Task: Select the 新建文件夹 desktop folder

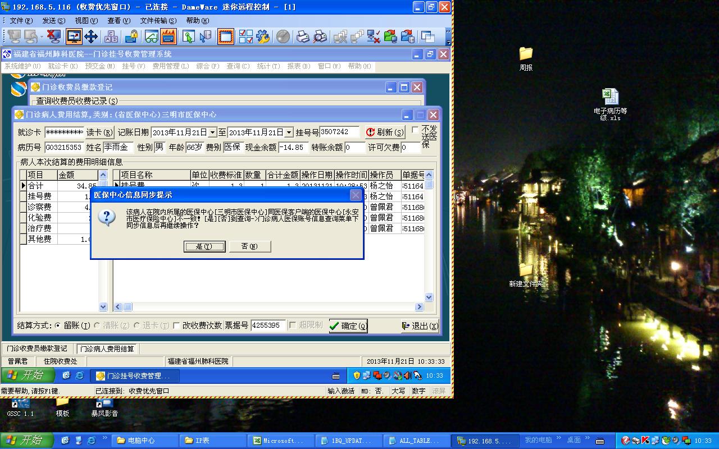Action: [526, 275]
